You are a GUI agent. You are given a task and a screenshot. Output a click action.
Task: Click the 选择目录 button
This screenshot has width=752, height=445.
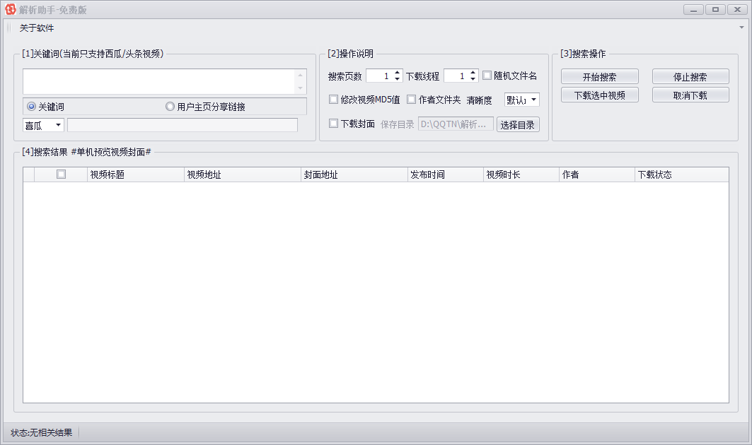coord(518,124)
